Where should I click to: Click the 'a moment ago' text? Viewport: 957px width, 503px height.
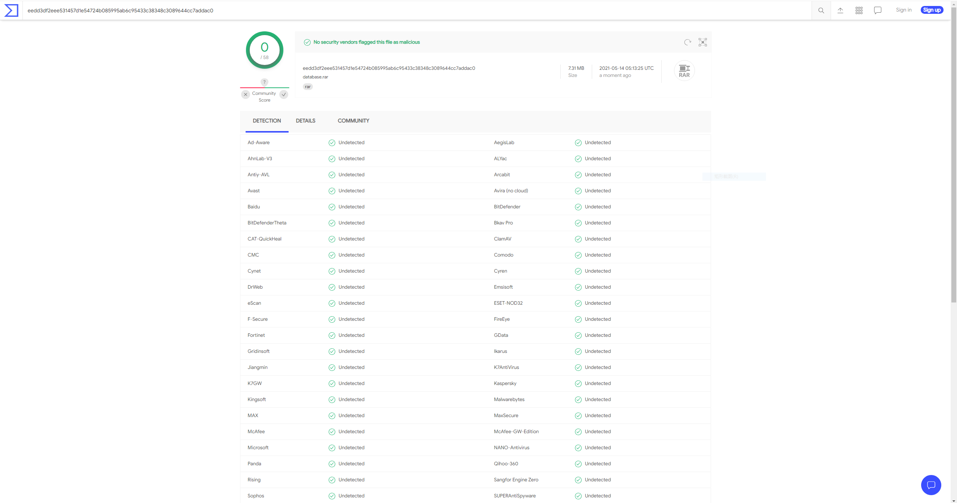click(x=615, y=75)
